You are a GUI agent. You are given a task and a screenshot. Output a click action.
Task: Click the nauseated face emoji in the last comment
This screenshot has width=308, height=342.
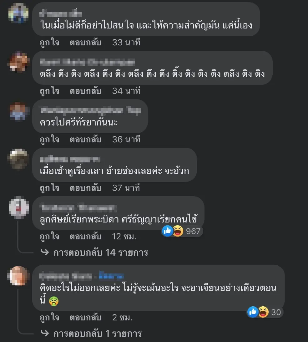click(x=53, y=301)
